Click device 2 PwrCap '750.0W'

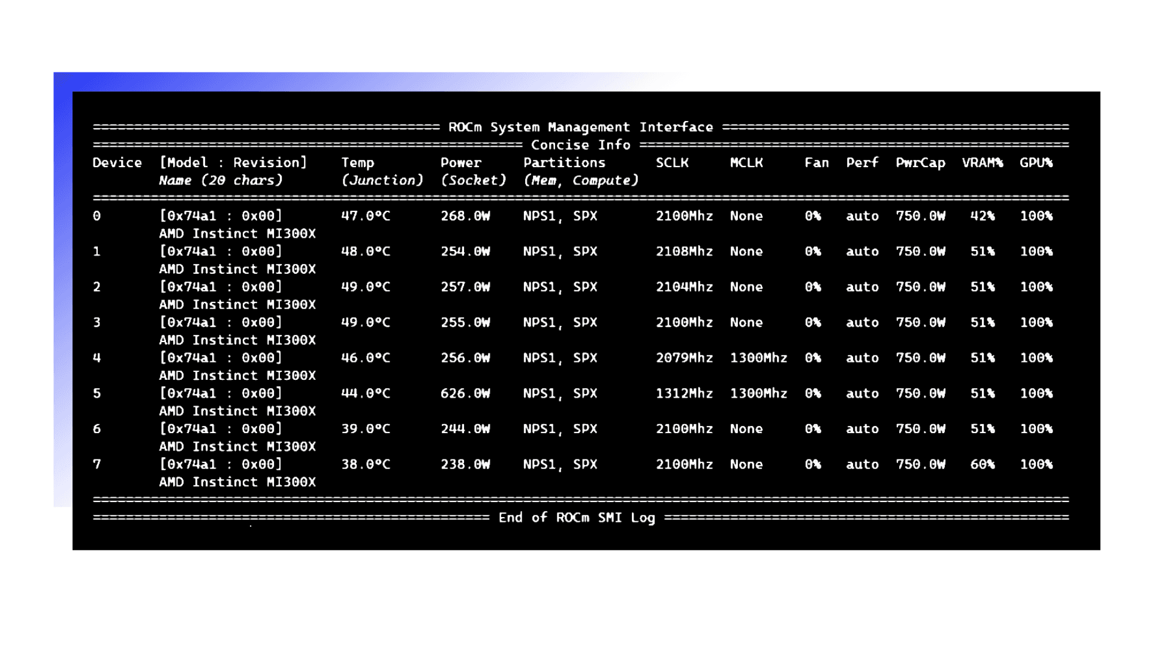[x=920, y=286]
